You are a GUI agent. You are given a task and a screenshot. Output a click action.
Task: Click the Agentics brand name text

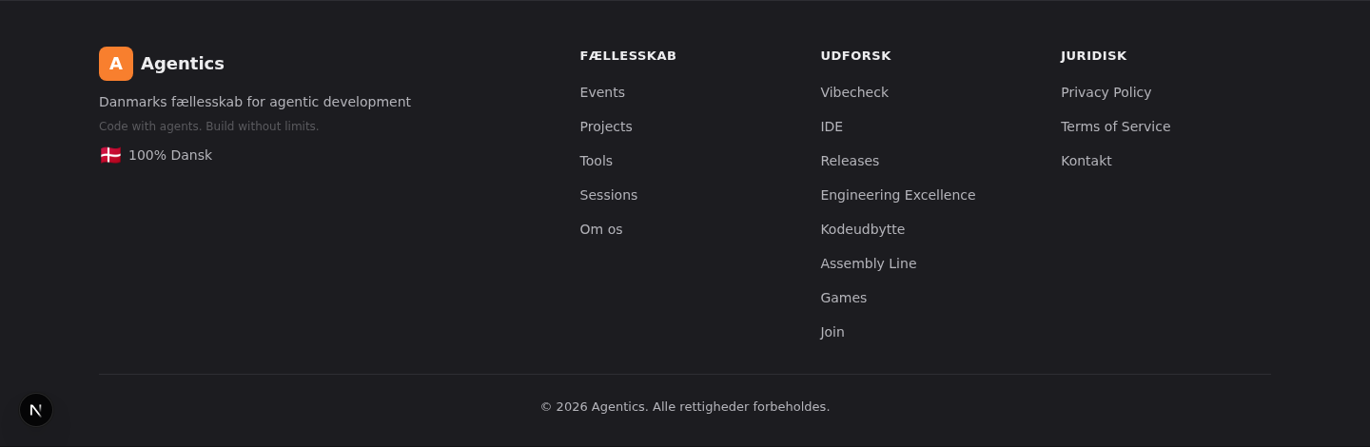tap(183, 64)
